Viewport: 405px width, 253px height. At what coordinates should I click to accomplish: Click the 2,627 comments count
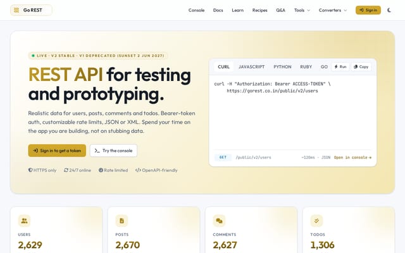tap(225, 245)
